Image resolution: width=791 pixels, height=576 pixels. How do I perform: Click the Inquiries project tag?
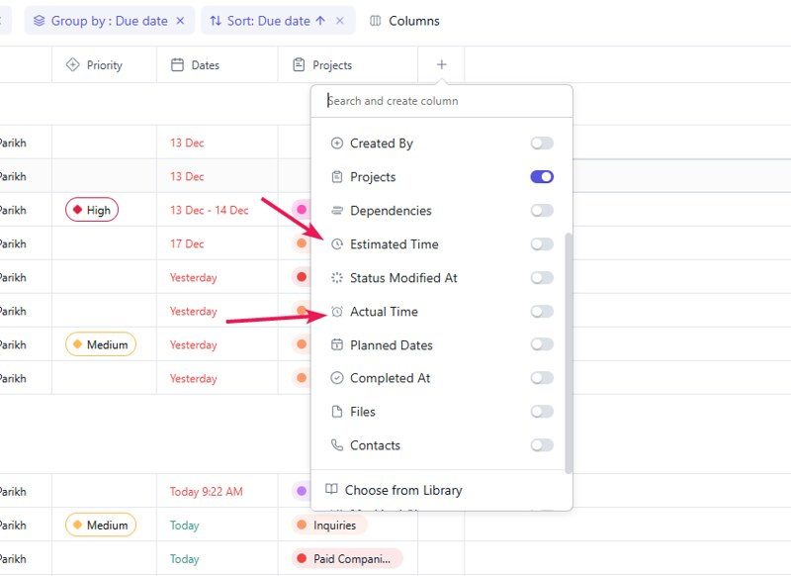point(333,526)
